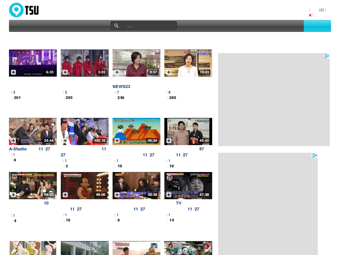Open the 24:44 A-Studio thumbnail
The height and width of the screenshot is (255, 340).
pos(33,131)
